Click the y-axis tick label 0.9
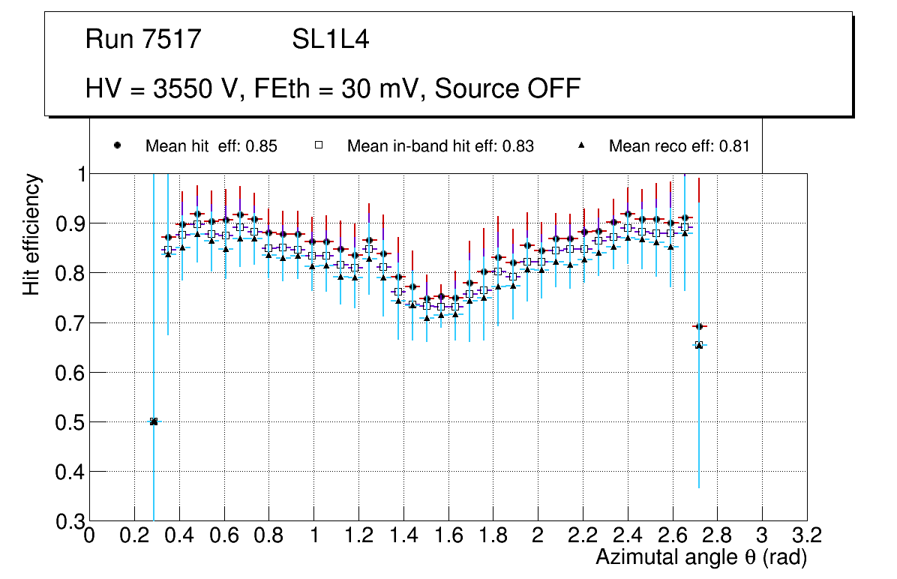The height and width of the screenshot is (579, 897). (x=70, y=223)
